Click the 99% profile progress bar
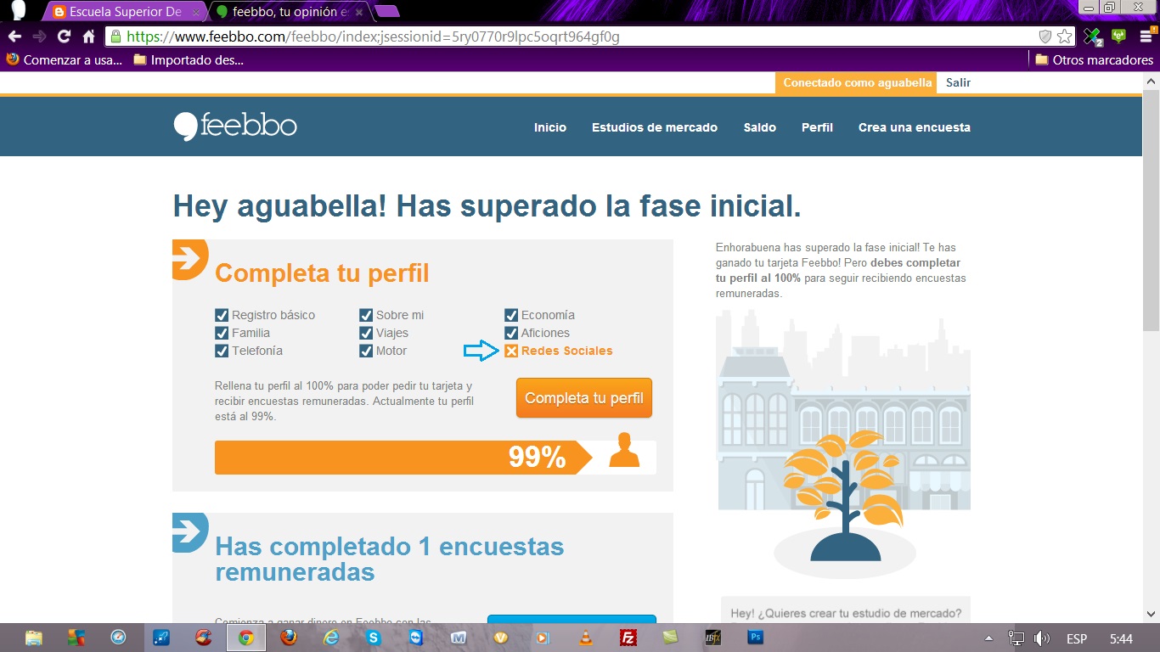Viewport: 1160px width, 652px height. point(399,458)
